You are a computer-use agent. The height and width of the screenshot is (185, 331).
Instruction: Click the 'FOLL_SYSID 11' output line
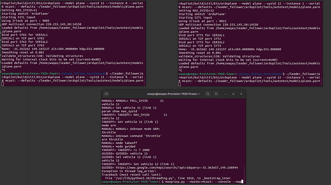pyautogui.click(x=147, y=101)
